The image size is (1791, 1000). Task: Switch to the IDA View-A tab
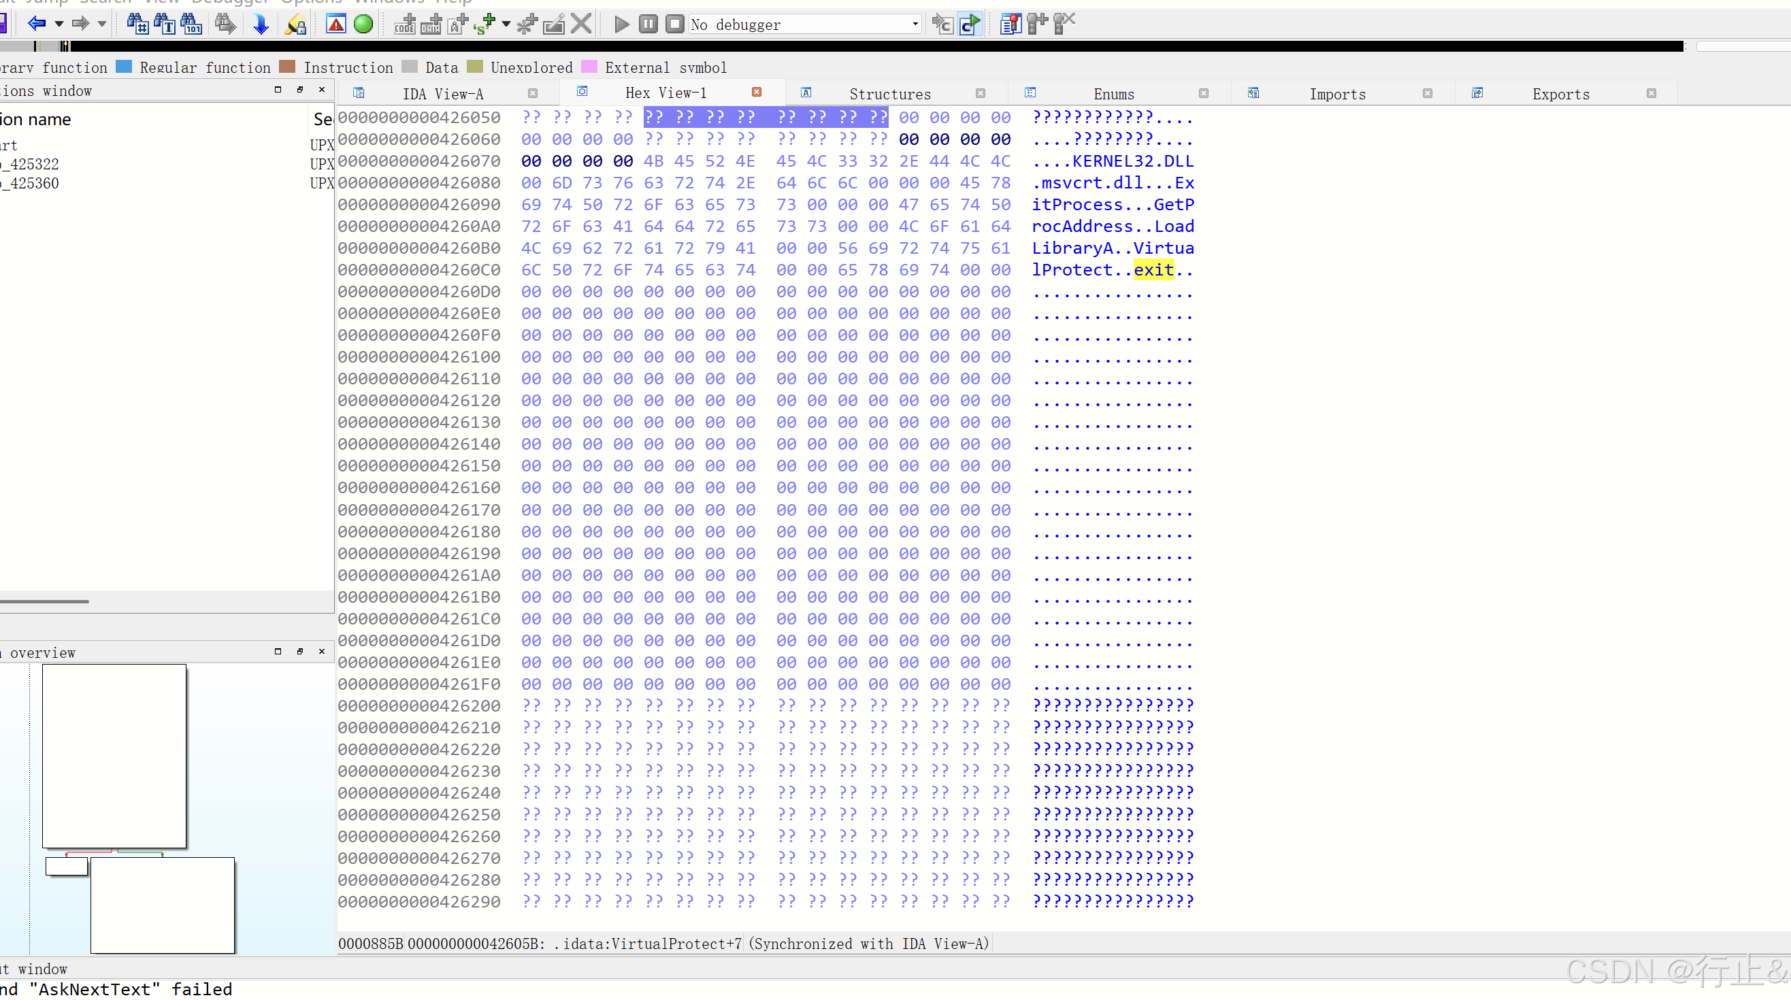[x=442, y=94]
